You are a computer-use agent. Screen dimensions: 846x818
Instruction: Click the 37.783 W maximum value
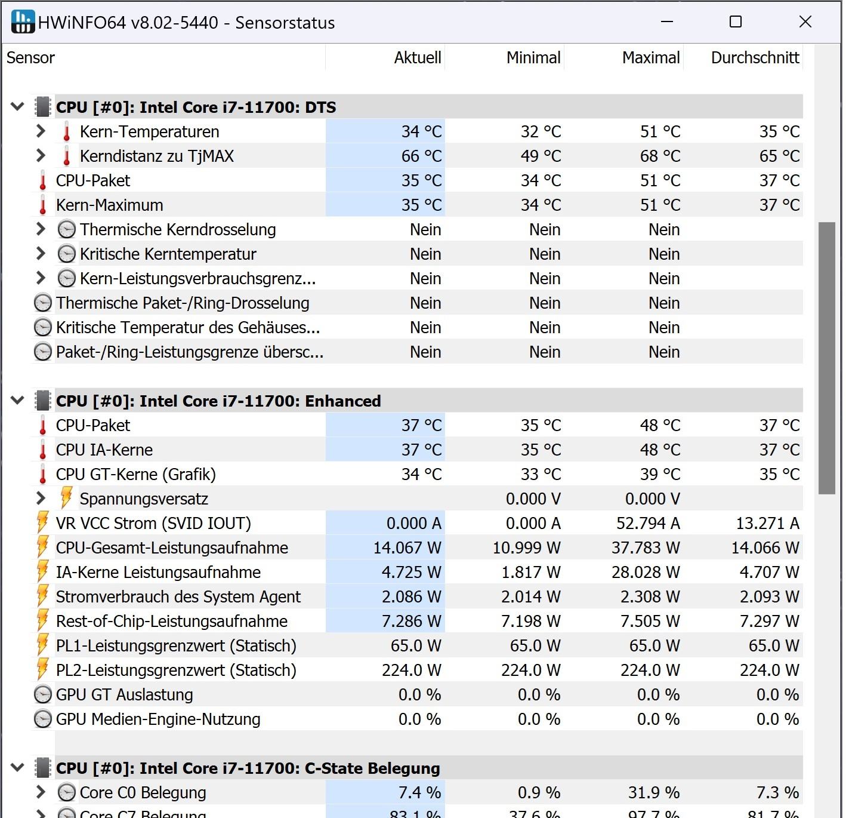(646, 548)
